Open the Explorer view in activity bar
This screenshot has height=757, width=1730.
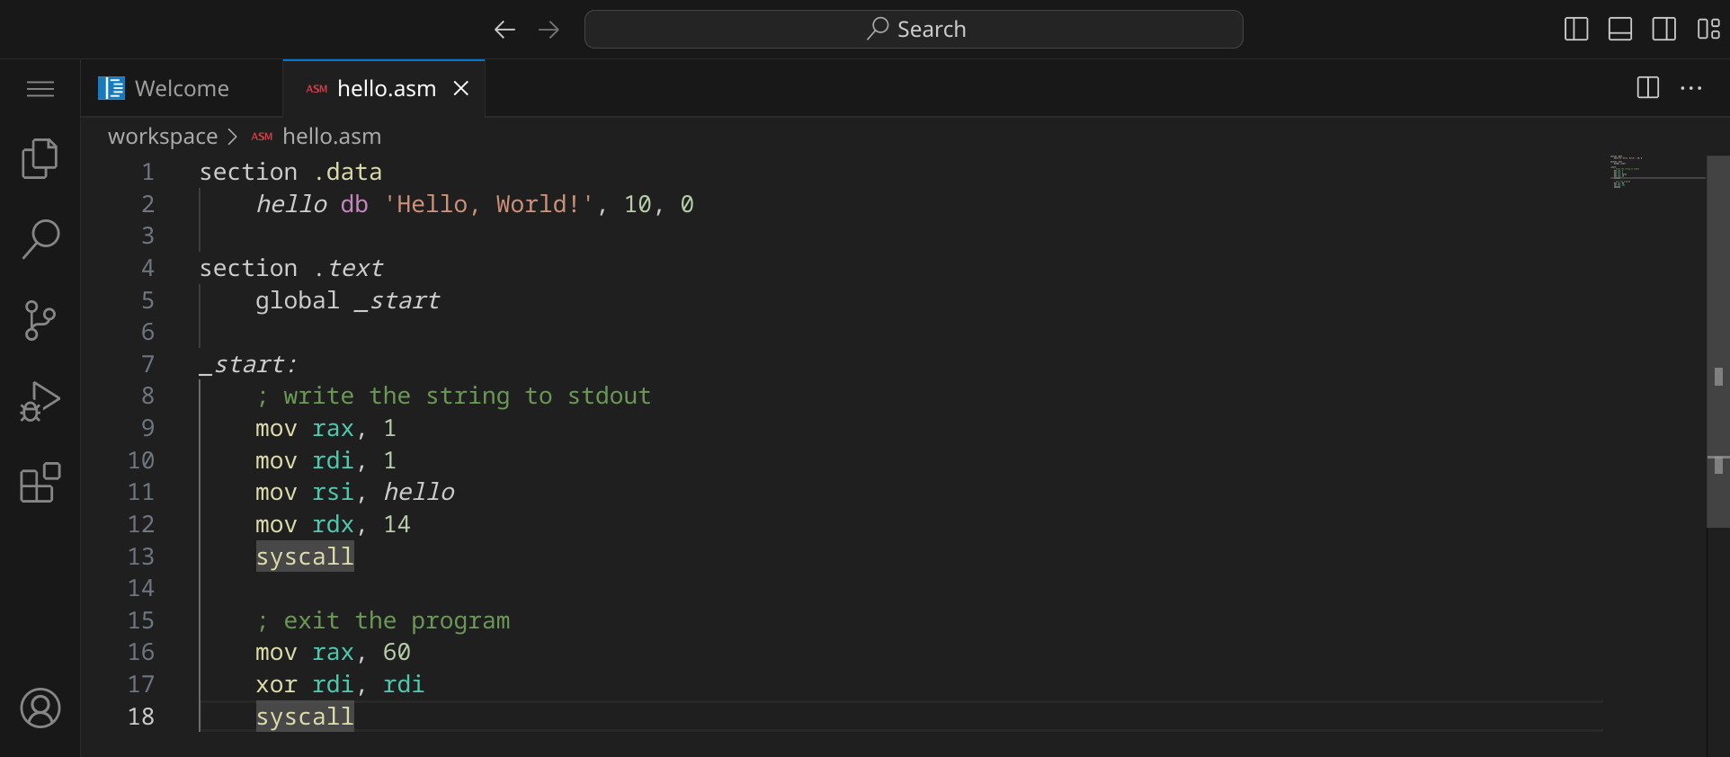tap(40, 159)
